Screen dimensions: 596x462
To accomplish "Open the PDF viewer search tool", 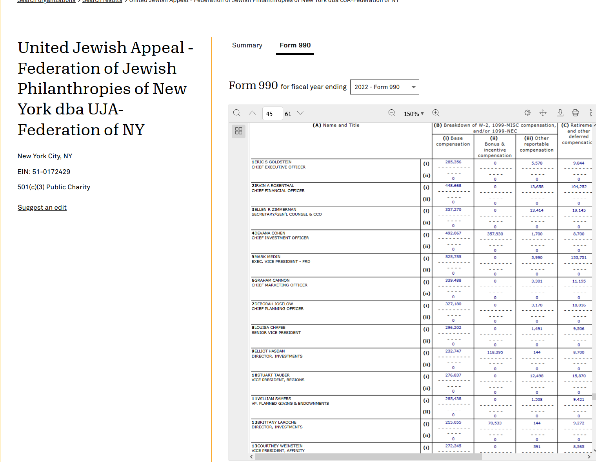I will (237, 113).
